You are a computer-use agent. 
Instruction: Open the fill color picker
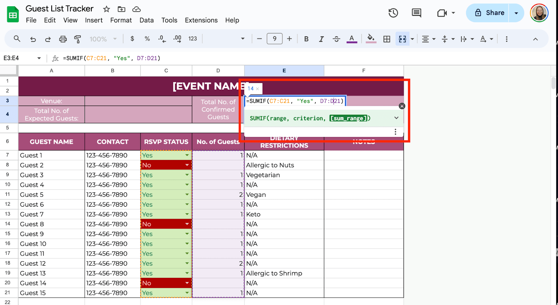371,39
